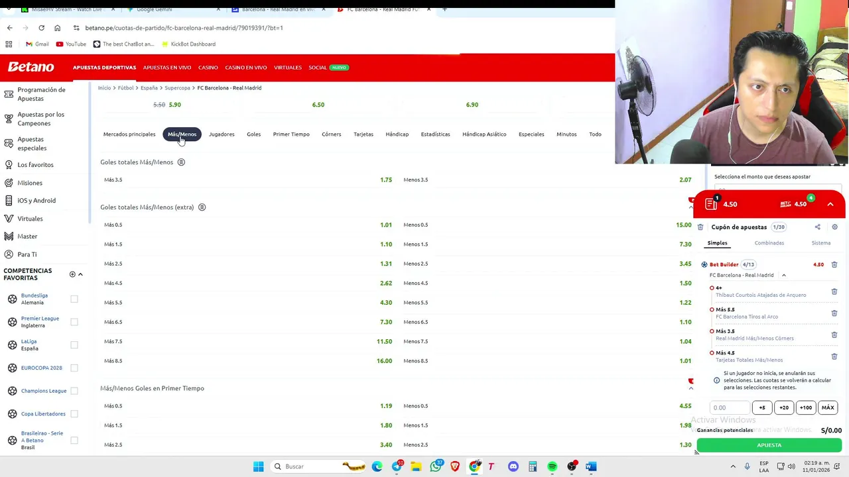Share the bet coupon
This screenshot has width=849, height=477.
pos(817,227)
